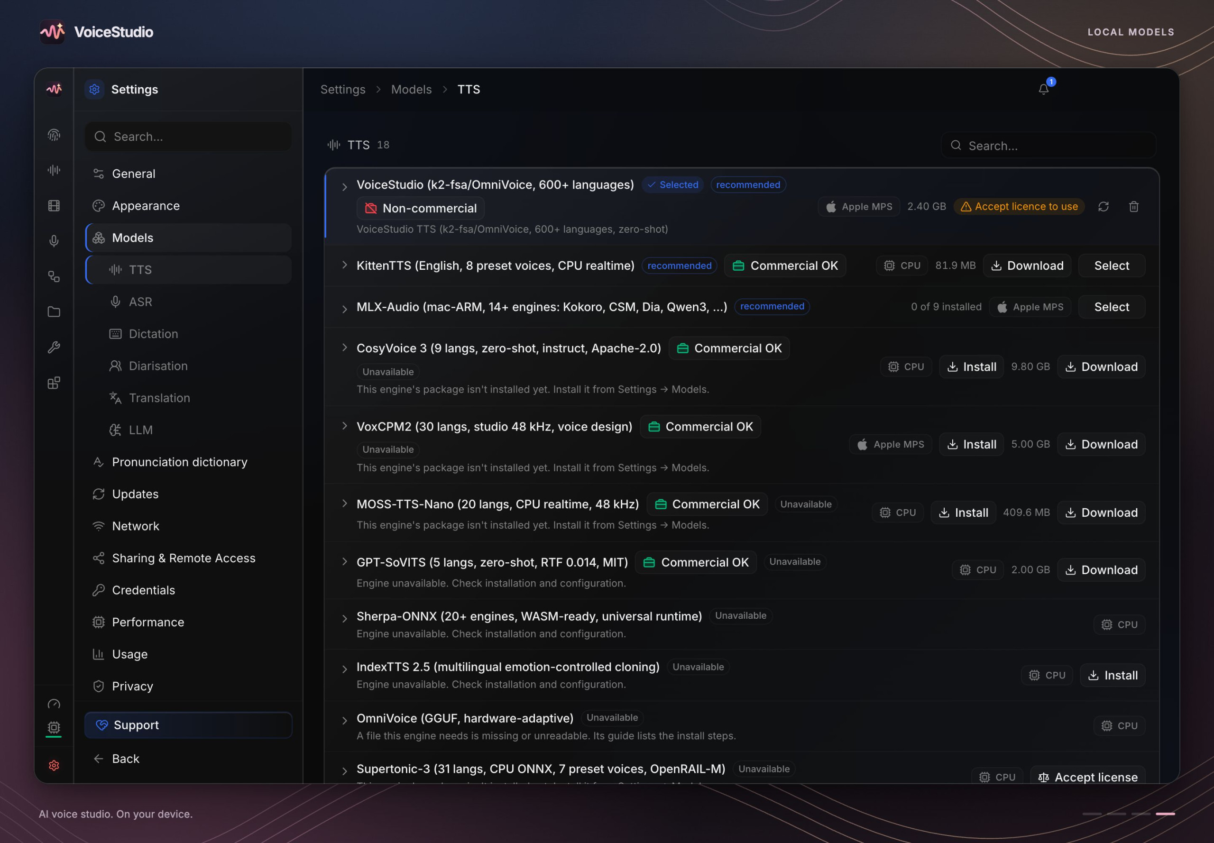Open the General settings section
The image size is (1214, 843).
(188, 174)
